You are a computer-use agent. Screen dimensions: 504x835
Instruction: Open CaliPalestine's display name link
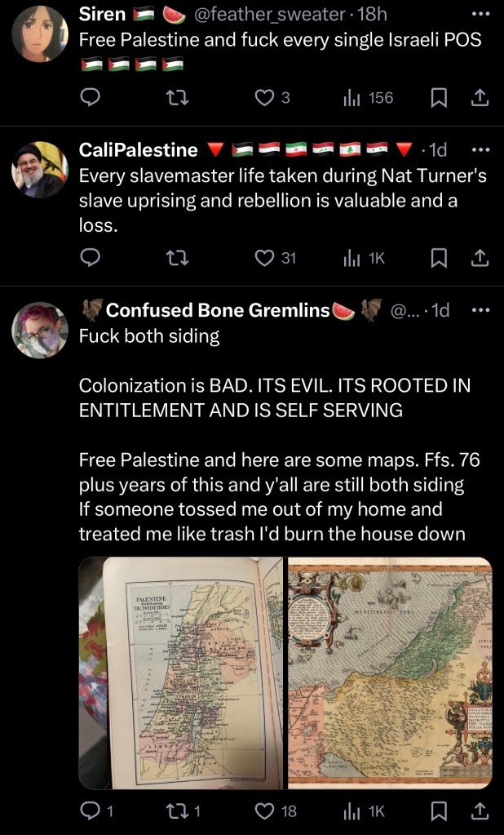[138, 149]
